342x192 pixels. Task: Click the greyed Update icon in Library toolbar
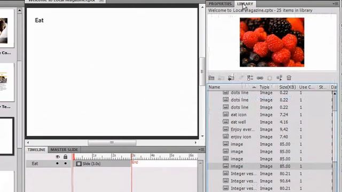[269, 78]
